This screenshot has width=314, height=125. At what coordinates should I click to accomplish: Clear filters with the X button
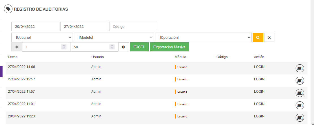[x=269, y=37]
